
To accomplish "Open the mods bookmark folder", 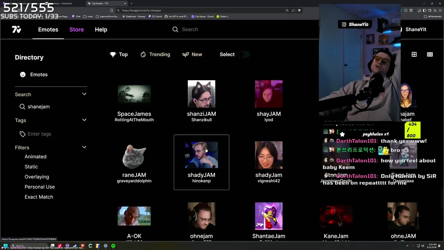I will (x=88, y=16).
